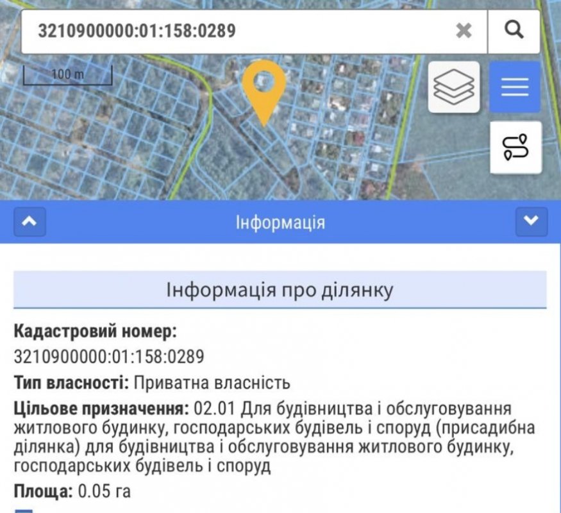The width and height of the screenshot is (561, 513).
Task: Click the Цільове призначення label
Action: [101, 408]
